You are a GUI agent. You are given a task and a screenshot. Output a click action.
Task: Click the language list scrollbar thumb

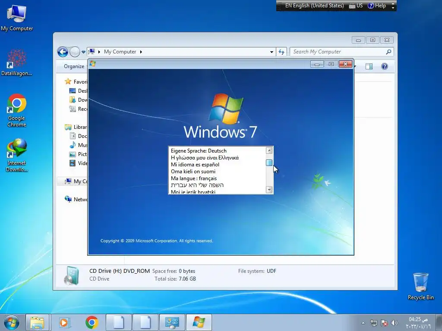point(269,162)
